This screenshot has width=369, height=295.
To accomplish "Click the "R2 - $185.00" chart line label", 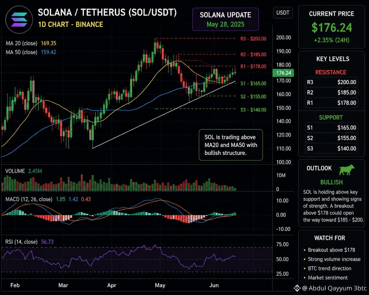I will (x=253, y=54).
